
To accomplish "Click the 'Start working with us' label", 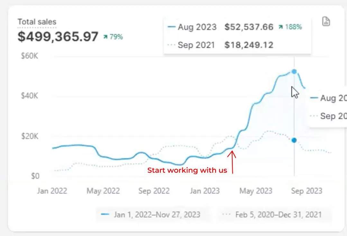I will coord(187,170).
